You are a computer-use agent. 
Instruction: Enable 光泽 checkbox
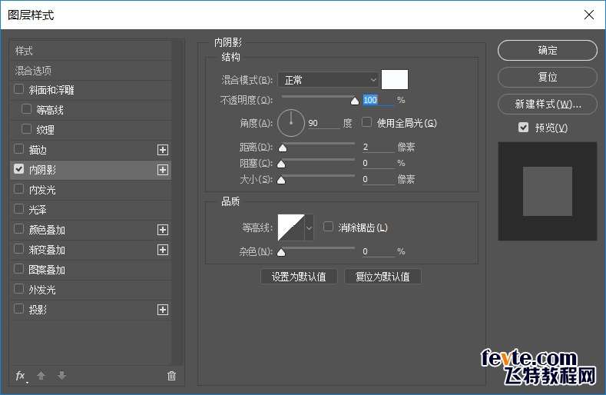click(18, 209)
